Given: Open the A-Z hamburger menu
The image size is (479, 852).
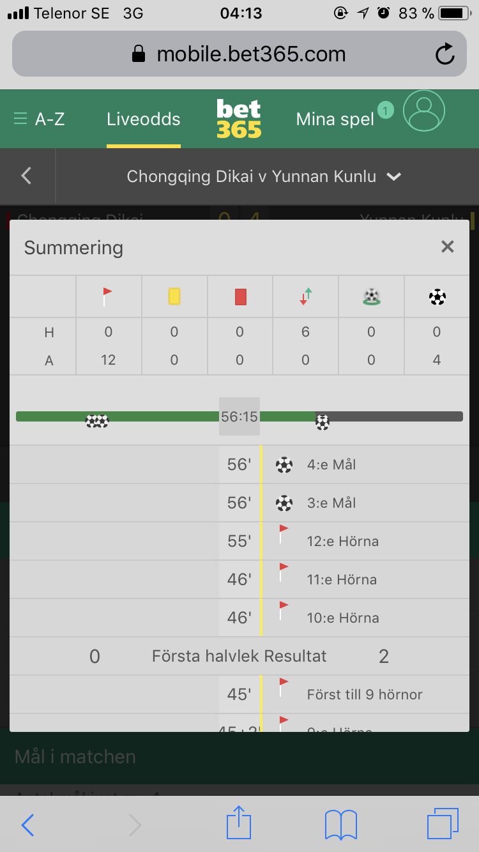Looking at the screenshot, I should [x=39, y=119].
